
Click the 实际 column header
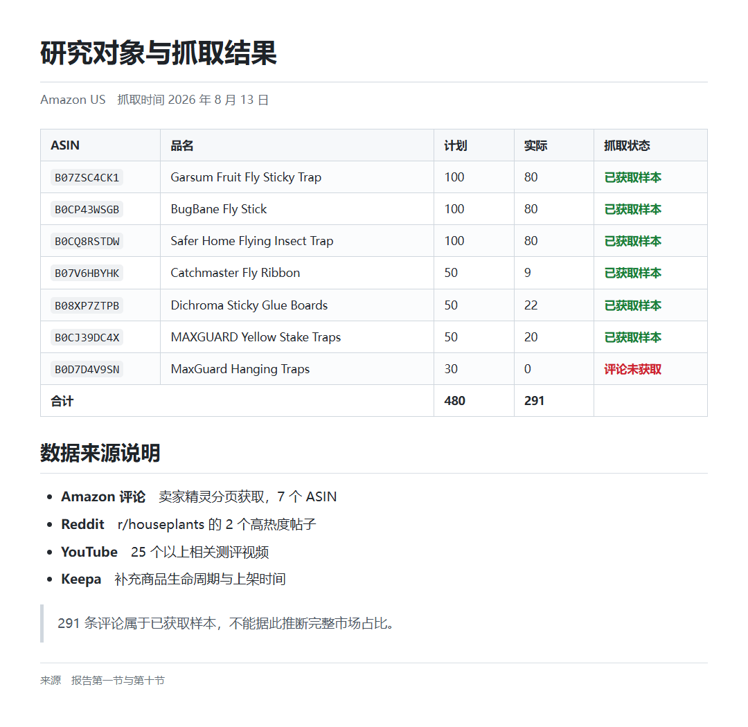[x=535, y=145]
